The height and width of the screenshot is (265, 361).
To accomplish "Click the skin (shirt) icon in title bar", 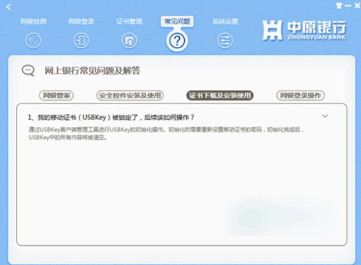I will (339, 6).
